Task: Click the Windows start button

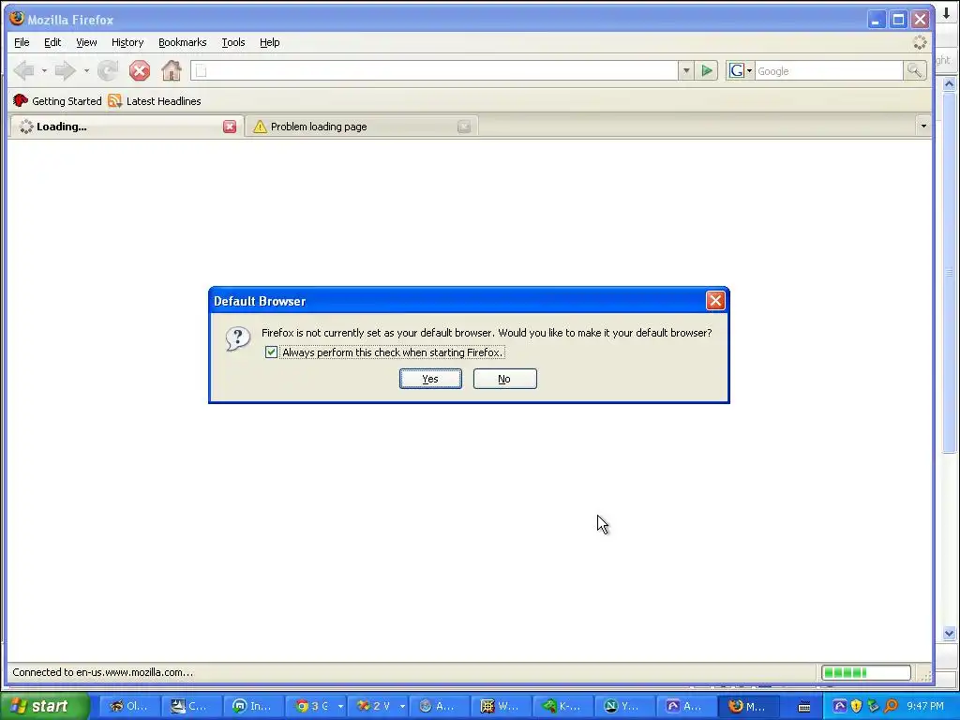Action: [44, 706]
